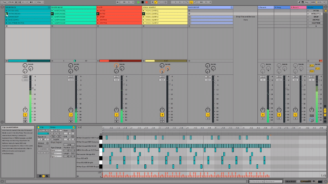Launch the DROP clip in the flute track
The height and width of the screenshot is (184, 328).
(x=98, y=17)
